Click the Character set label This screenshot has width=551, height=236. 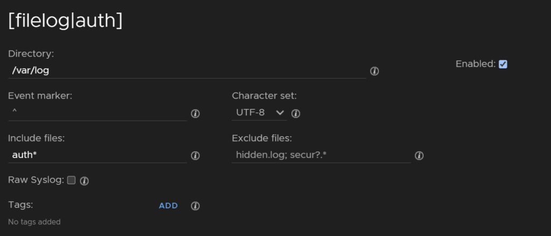[264, 96]
